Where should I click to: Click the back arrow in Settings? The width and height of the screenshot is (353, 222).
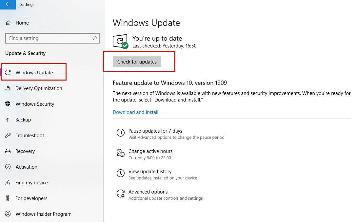7,5
